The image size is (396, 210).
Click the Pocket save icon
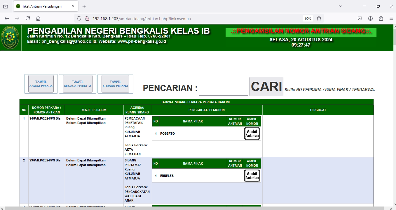[360, 18]
